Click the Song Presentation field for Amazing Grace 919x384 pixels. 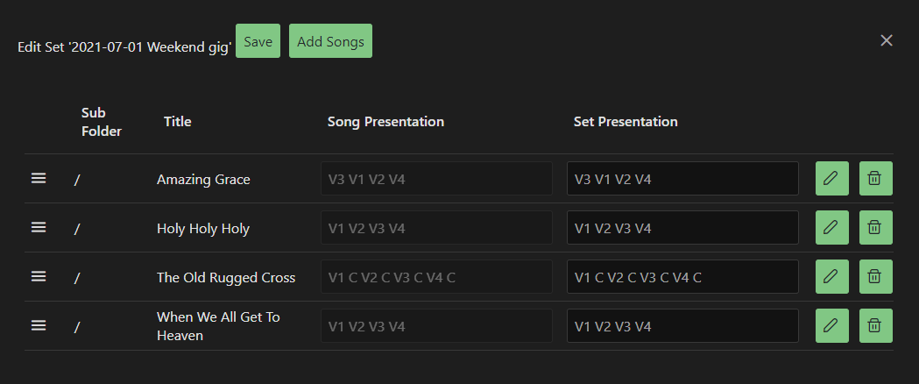(x=436, y=179)
